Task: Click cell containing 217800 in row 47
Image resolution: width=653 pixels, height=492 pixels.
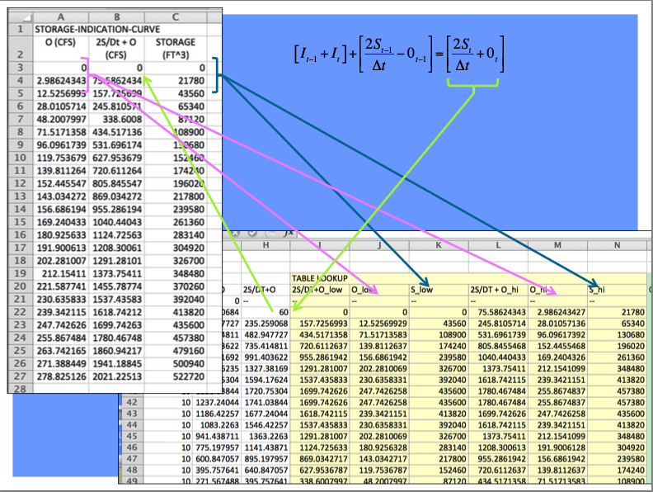Action: [x=439, y=459]
